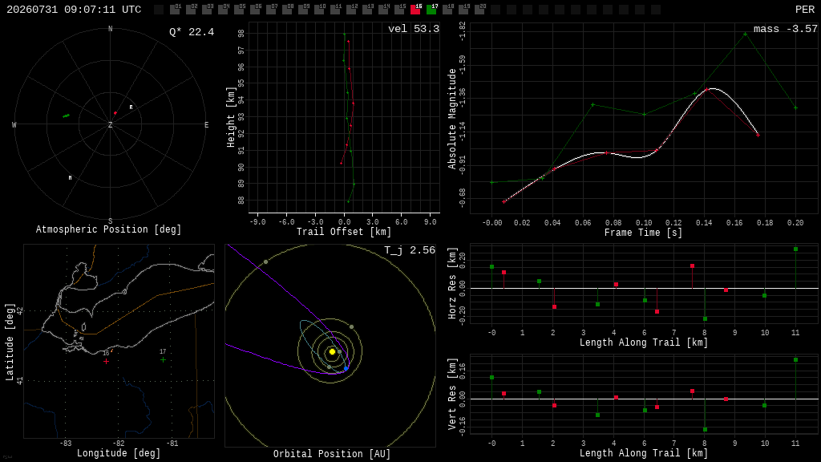
Task: Click the station 05 indicator square
Action: (239, 9)
